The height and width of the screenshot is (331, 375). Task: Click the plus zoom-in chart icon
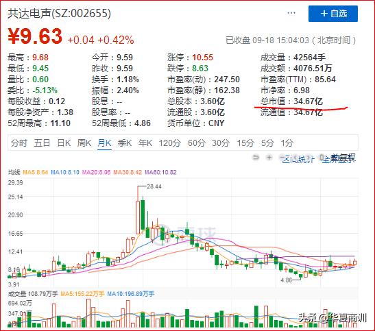(x=269, y=158)
